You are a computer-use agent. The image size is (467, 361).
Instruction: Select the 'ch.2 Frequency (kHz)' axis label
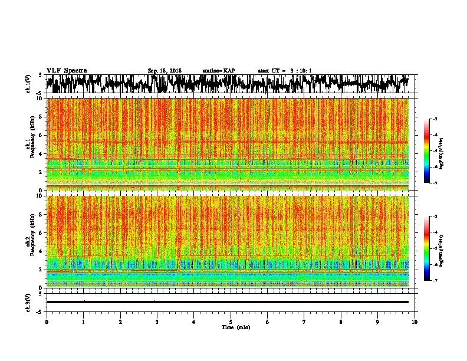click(x=31, y=235)
